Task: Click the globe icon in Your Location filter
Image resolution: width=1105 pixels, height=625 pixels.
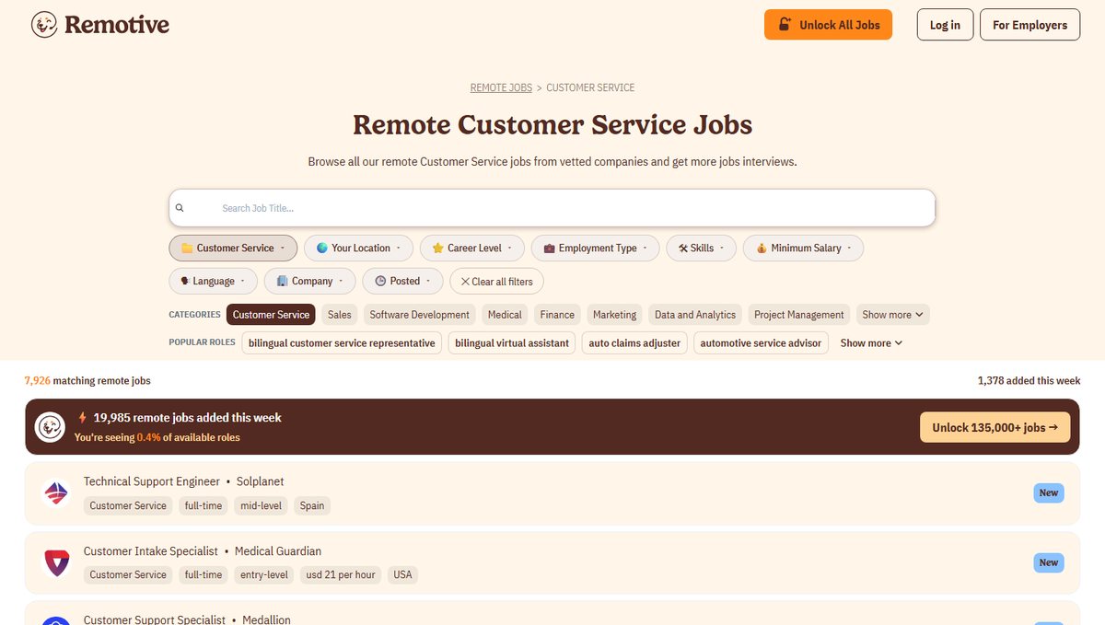Action: tap(322, 249)
